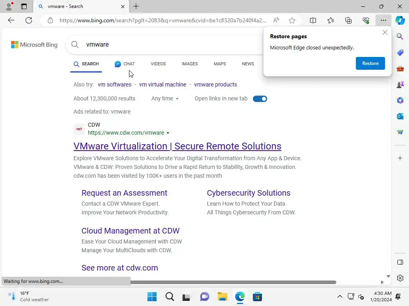Viewport: 409px width, 306px height.
Task: Try the vm softwares suggestion
Action: click(x=115, y=84)
